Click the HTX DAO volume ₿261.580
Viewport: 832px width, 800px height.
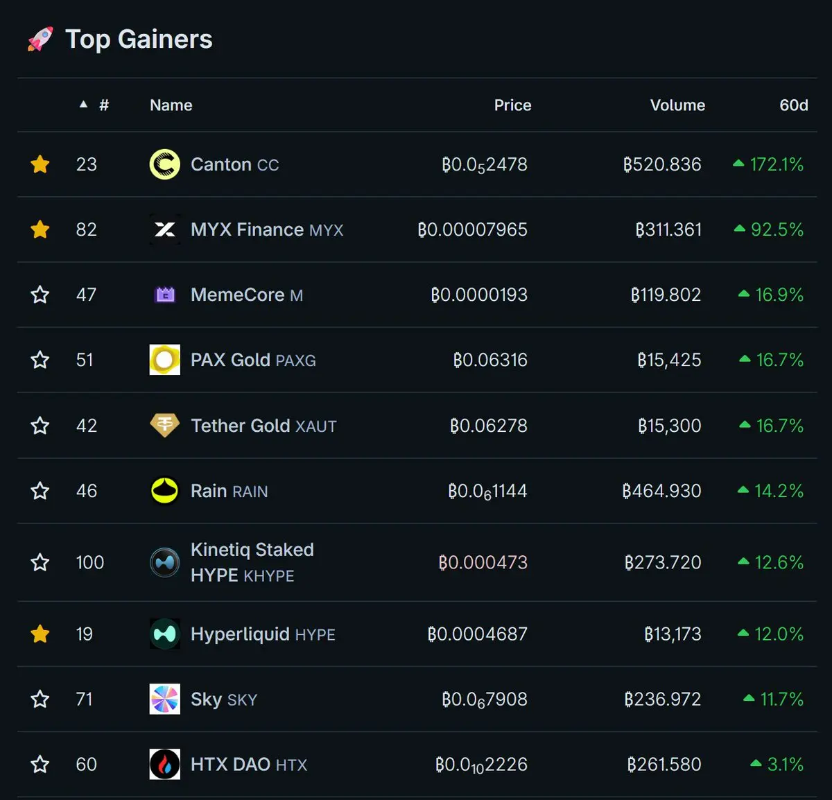pyautogui.click(x=664, y=764)
